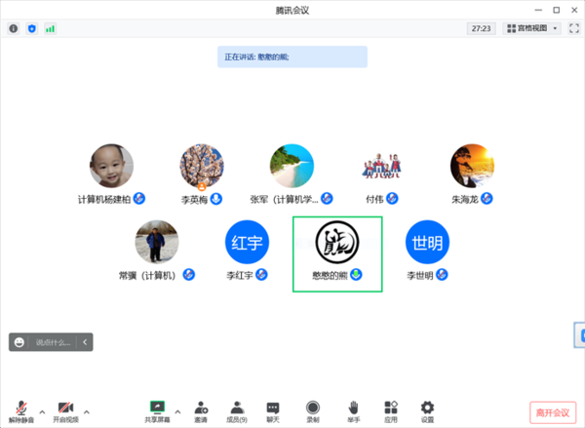Enter full screen mode via the corner icon
The image size is (585, 428).
click(x=574, y=28)
